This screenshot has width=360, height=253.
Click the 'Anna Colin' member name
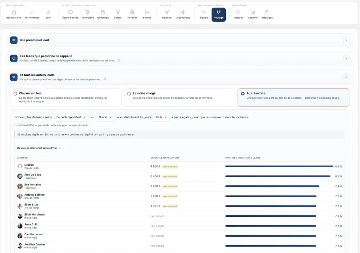pyautogui.click(x=32, y=224)
